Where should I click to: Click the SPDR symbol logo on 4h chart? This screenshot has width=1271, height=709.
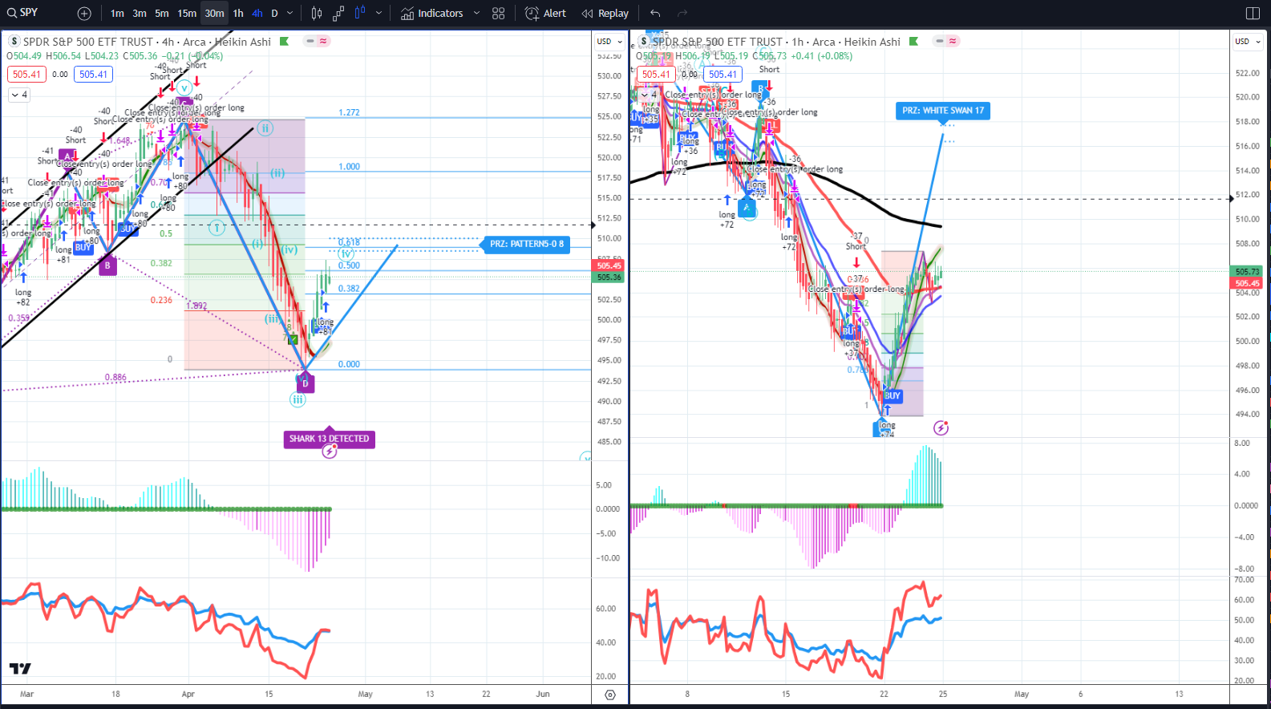[x=14, y=41]
